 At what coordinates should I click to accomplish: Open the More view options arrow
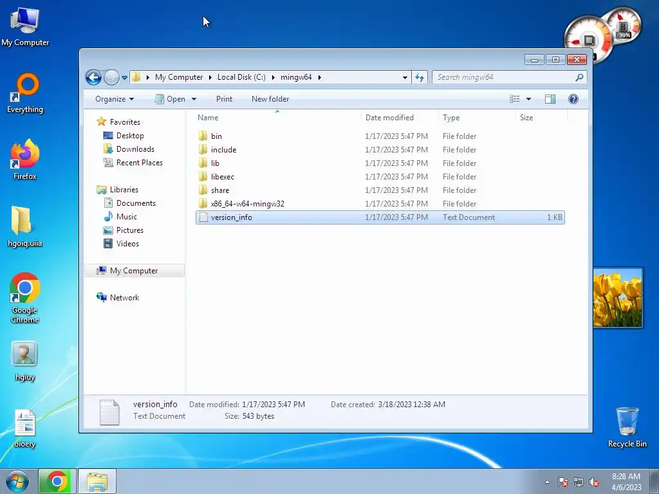pyautogui.click(x=529, y=99)
